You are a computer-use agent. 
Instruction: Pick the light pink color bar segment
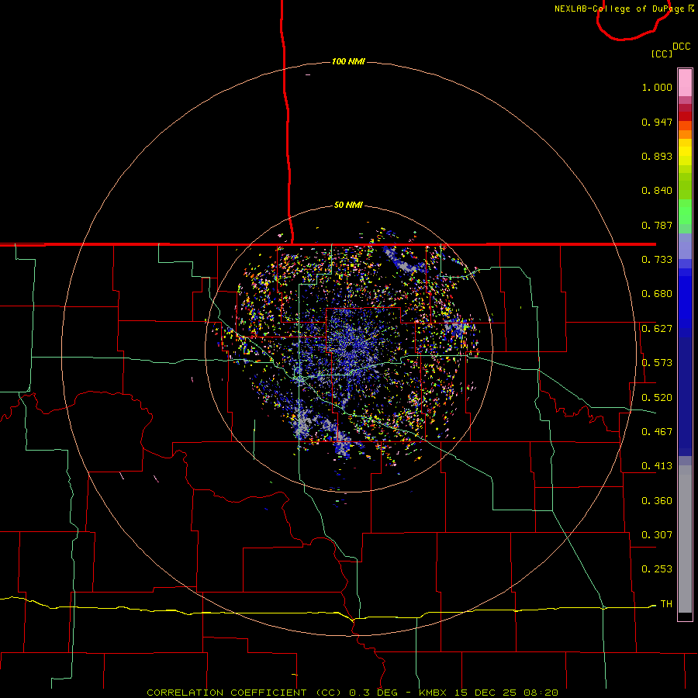[x=685, y=82]
